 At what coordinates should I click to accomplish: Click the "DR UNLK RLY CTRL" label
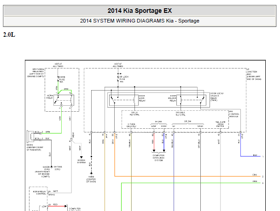coord(181,114)
